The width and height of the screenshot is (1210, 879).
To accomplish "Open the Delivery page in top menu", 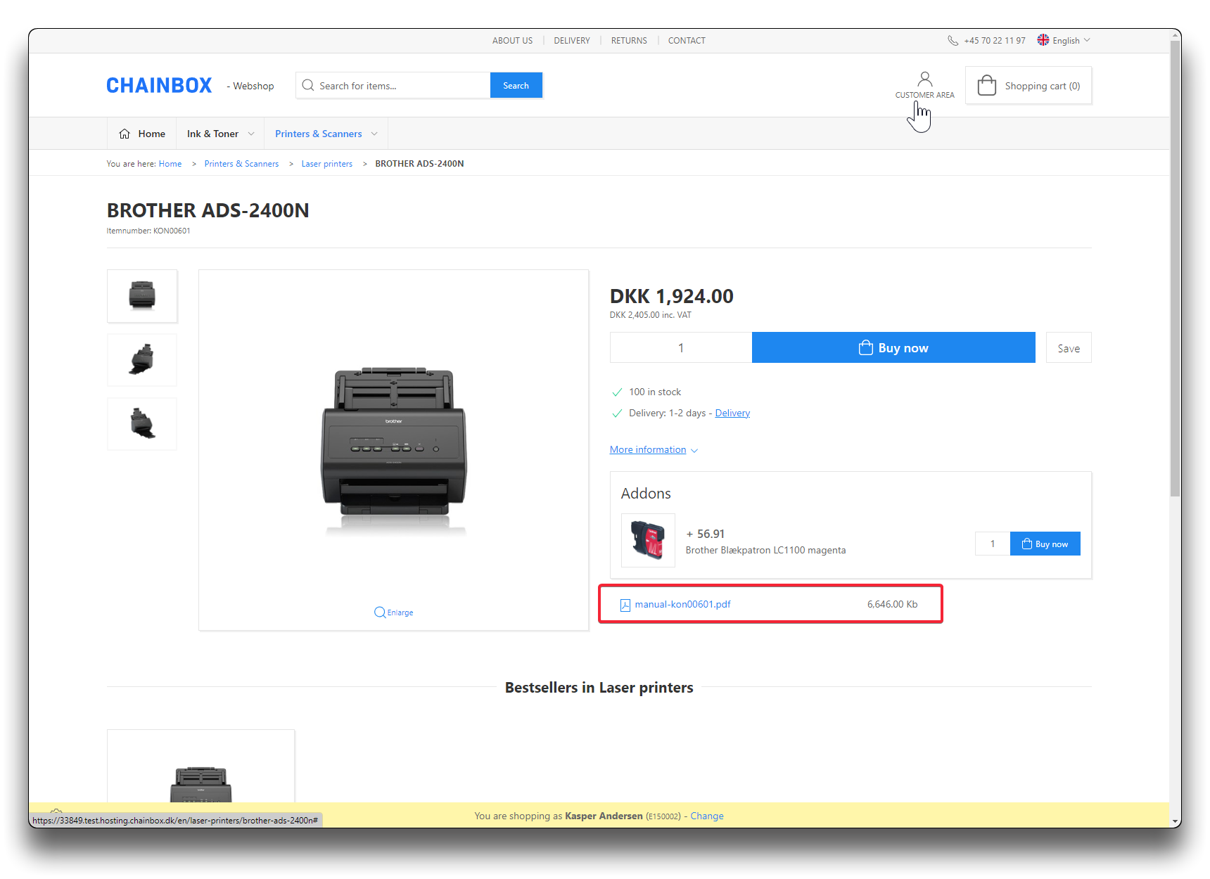I will 571,41.
